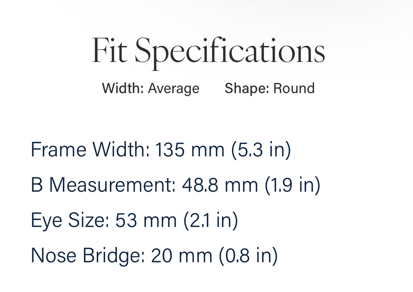Select the 48.8 mm value
Screen dimensions: 413x292
(x=220, y=184)
